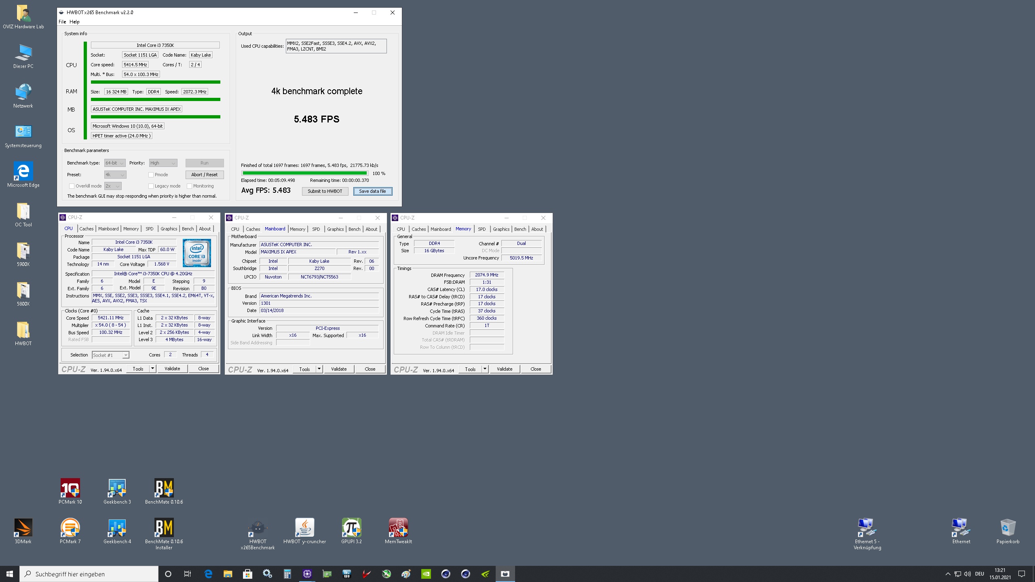Toggle the Monitoring checkbox

click(x=189, y=186)
